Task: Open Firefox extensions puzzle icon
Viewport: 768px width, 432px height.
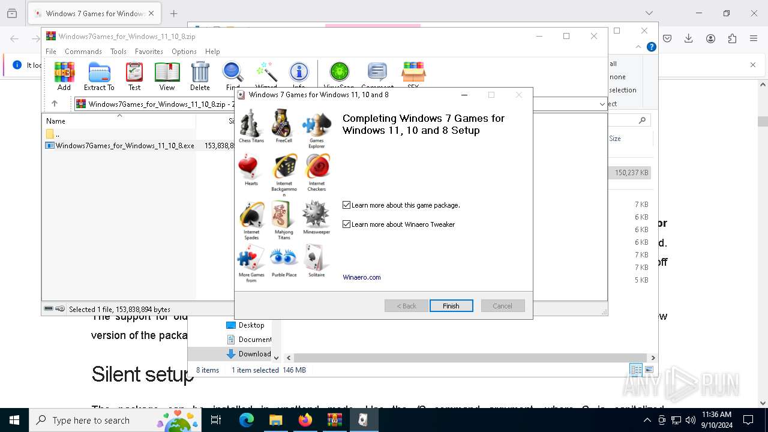Action: click(732, 38)
